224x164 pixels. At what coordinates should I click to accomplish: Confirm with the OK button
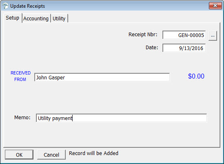coord(19,155)
